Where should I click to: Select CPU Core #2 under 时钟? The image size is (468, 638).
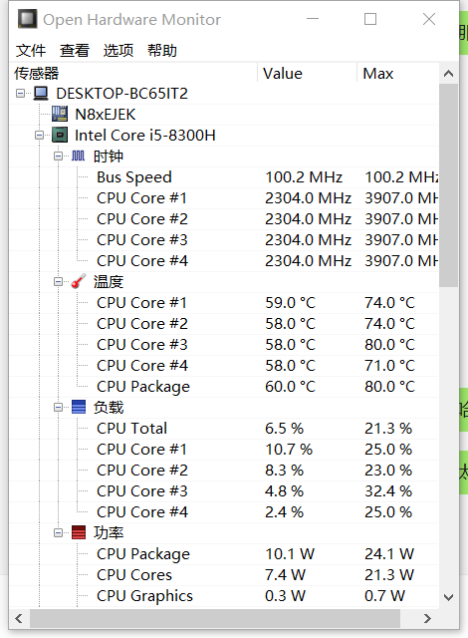coord(224,219)
